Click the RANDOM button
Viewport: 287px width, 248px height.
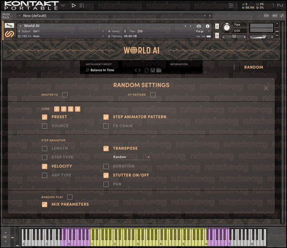point(253,67)
